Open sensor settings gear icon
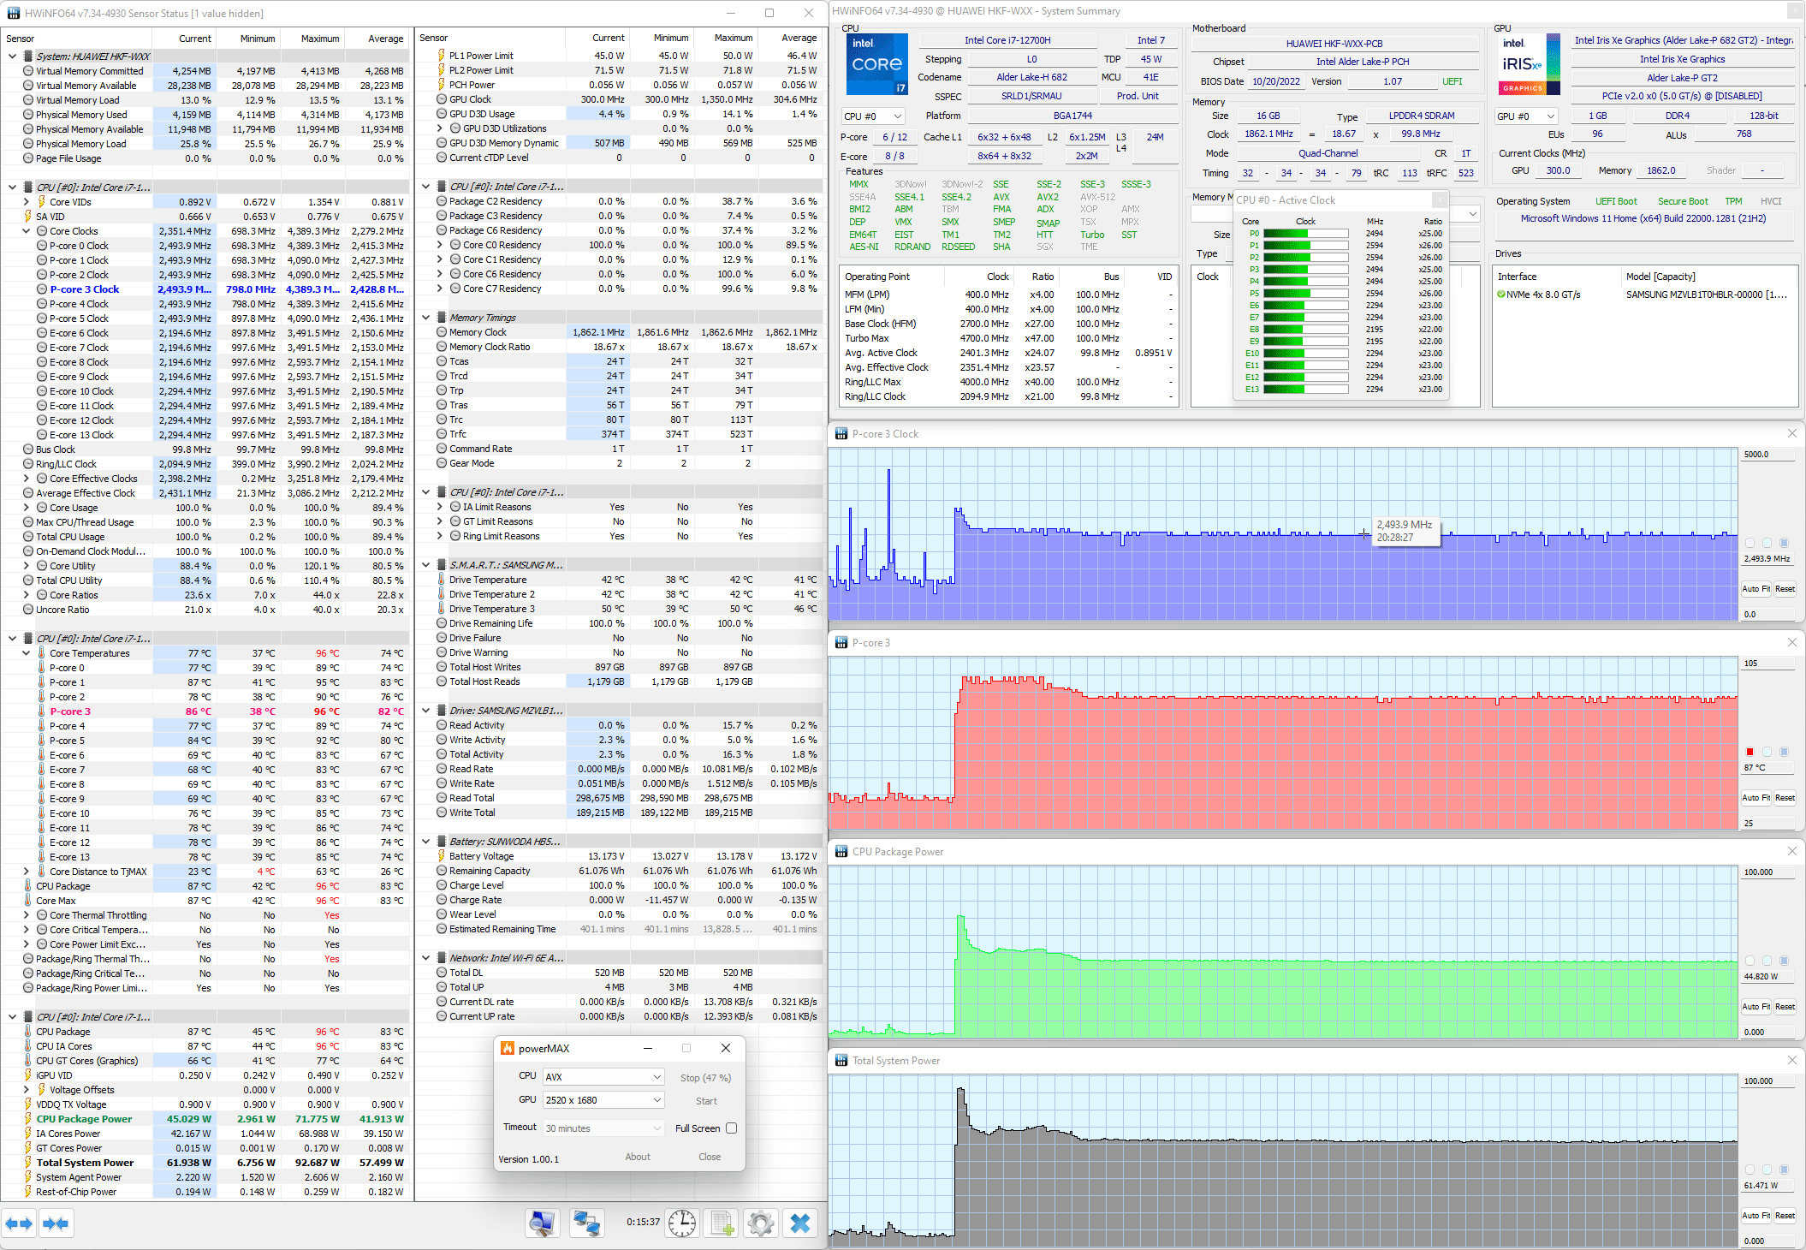1806x1250 pixels. pos(761,1223)
